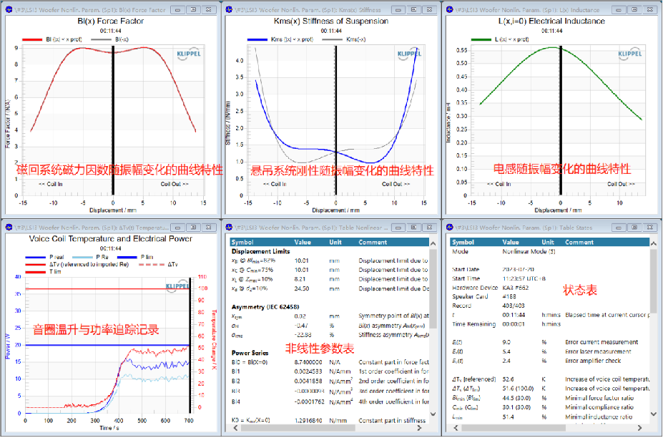Close the Kms(x) Stiffness window
The height and width of the screenshot is (438, 663).
tap(429, 10)
